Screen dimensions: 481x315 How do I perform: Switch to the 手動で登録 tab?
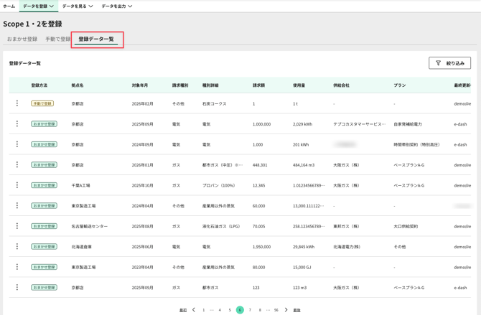point(57,39)
